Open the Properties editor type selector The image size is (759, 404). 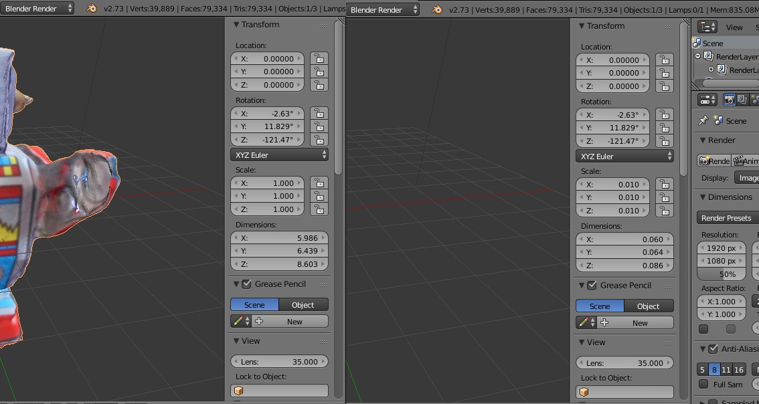point(707,100)
